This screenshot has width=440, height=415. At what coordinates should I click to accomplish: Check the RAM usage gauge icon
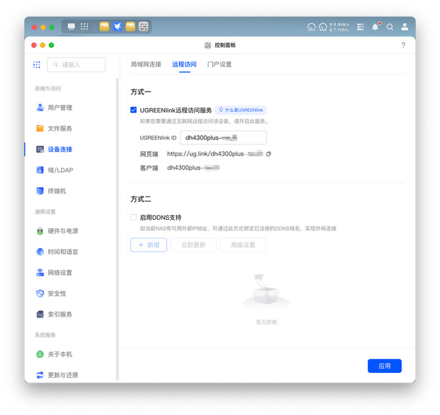322,27
